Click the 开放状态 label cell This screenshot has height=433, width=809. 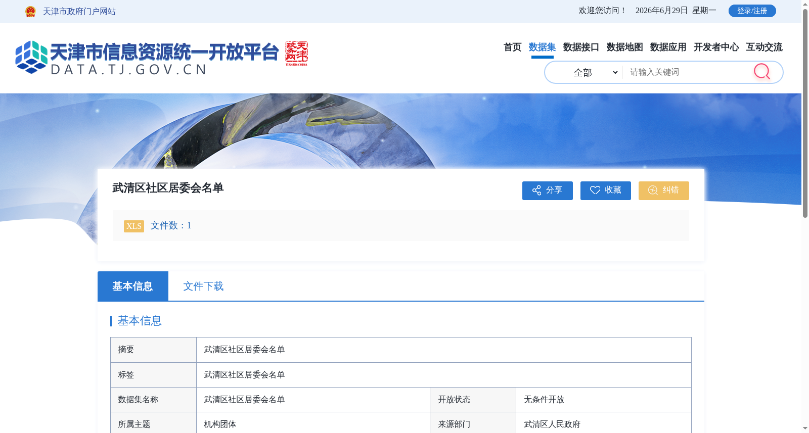point(473,400)
